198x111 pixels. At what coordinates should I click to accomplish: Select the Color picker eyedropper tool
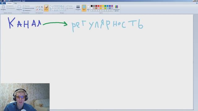[x=40, y=10]
